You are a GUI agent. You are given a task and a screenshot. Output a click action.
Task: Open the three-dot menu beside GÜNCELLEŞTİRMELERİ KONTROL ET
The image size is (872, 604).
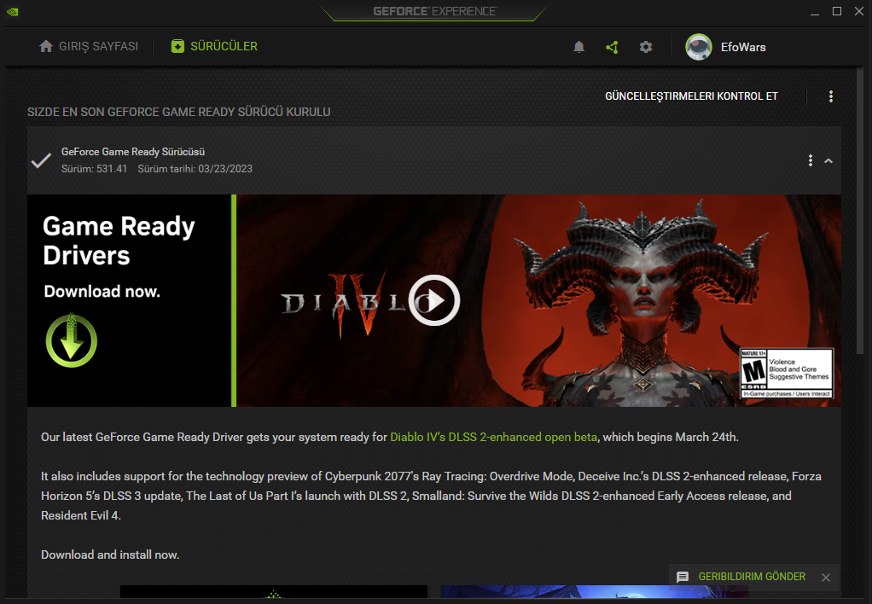(x=831, y=96)
